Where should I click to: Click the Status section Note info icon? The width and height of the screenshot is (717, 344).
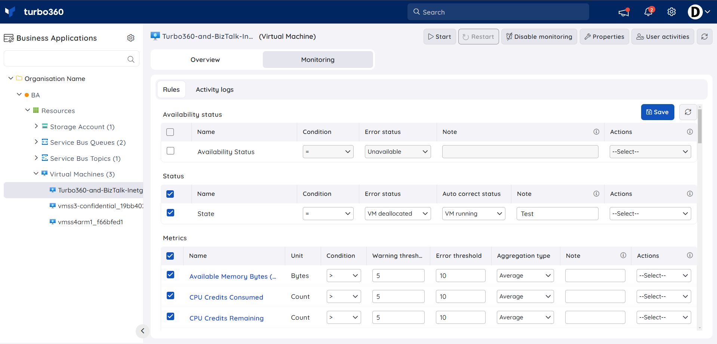tap(596, 194)
